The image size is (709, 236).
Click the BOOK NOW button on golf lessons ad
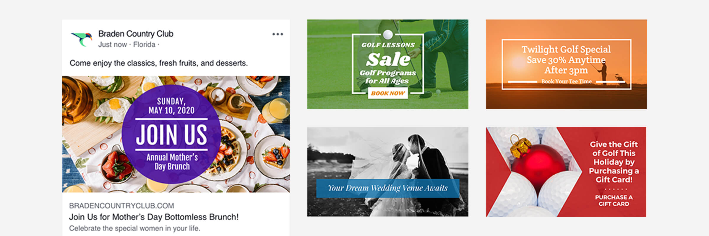pyautogui.click(x=388, y=93)
